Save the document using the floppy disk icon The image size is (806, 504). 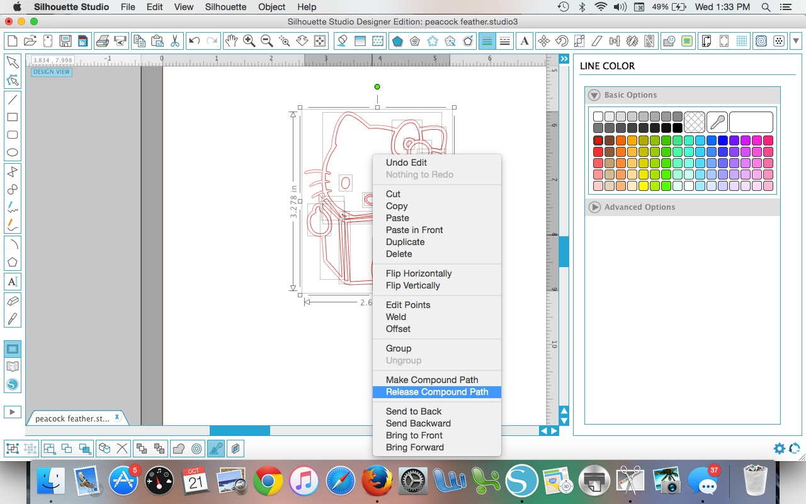65,41
